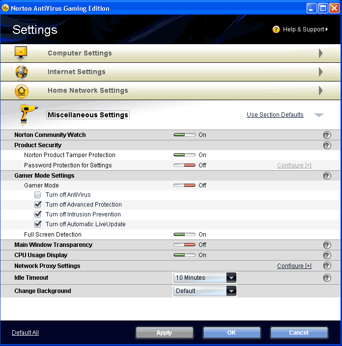Open help for Main Window Transparency
Image resolution: width=342 pixels, height=346 pixels.
(x=327, y=245)
